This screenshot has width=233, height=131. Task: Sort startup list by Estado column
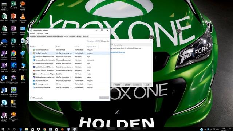coord(80,47)
